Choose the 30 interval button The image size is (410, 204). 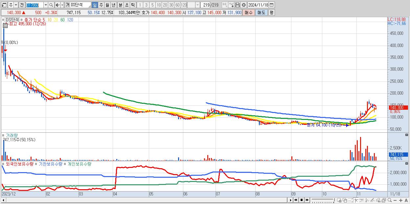(x=171, y=5)
